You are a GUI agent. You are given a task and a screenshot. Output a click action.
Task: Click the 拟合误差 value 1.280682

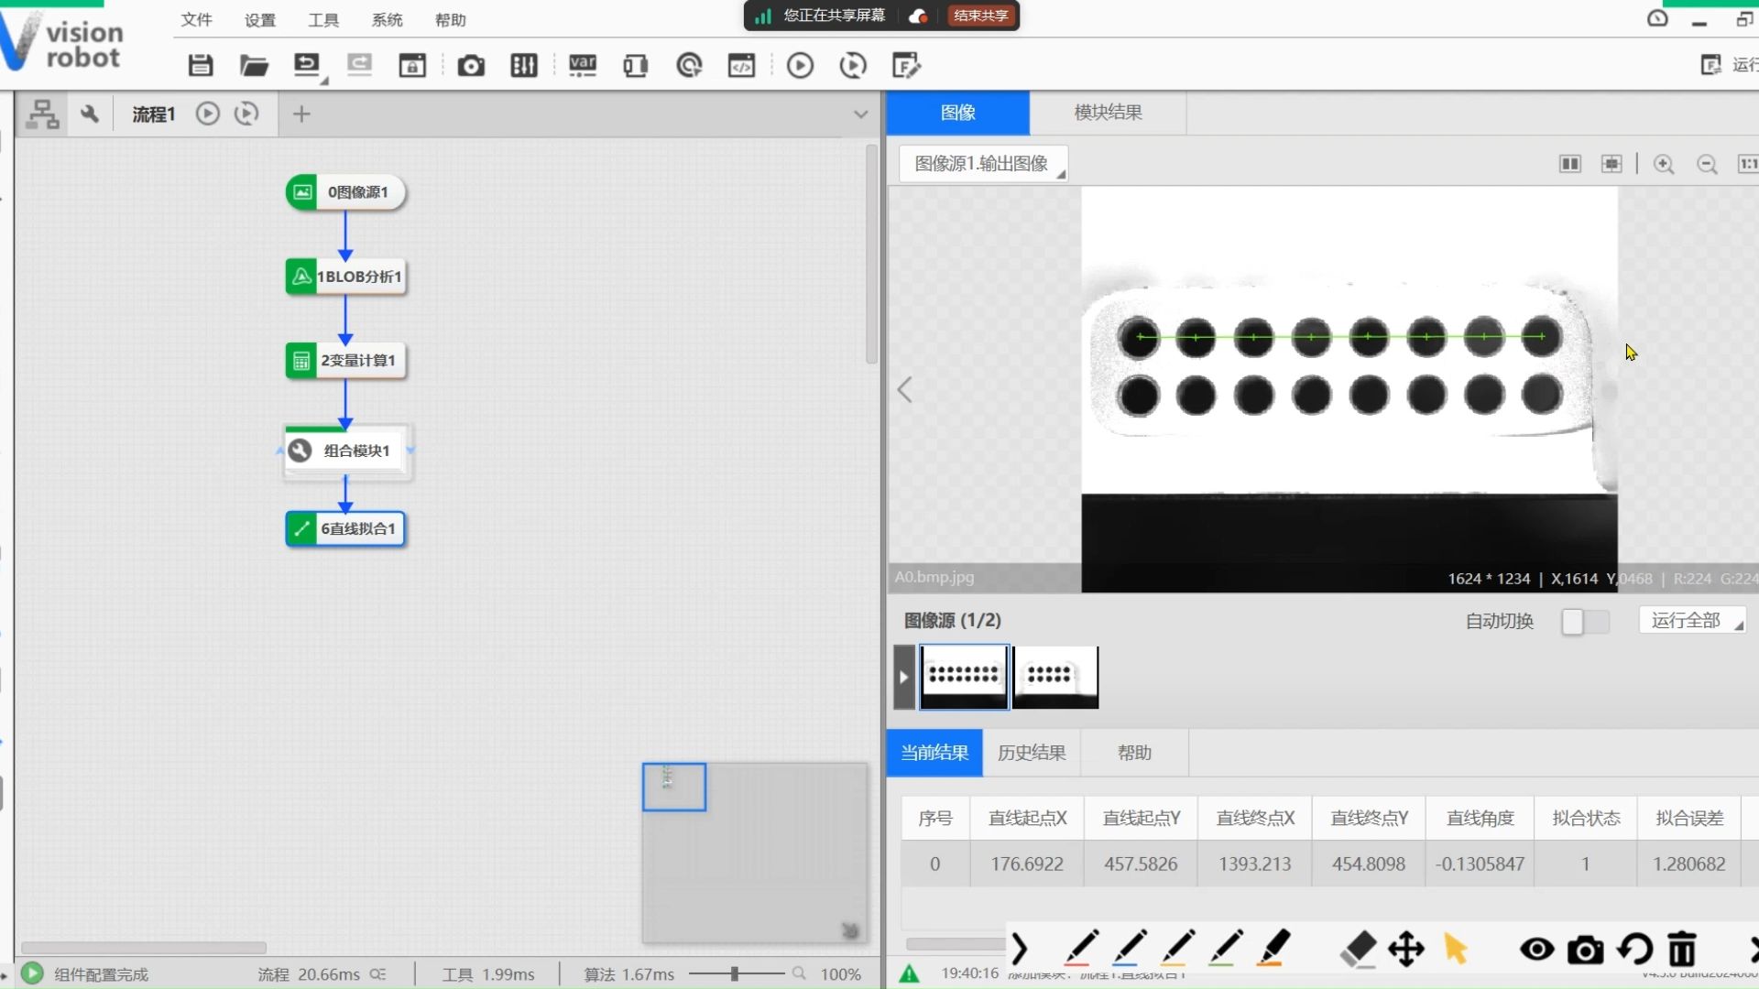(x=1688, y=864)
